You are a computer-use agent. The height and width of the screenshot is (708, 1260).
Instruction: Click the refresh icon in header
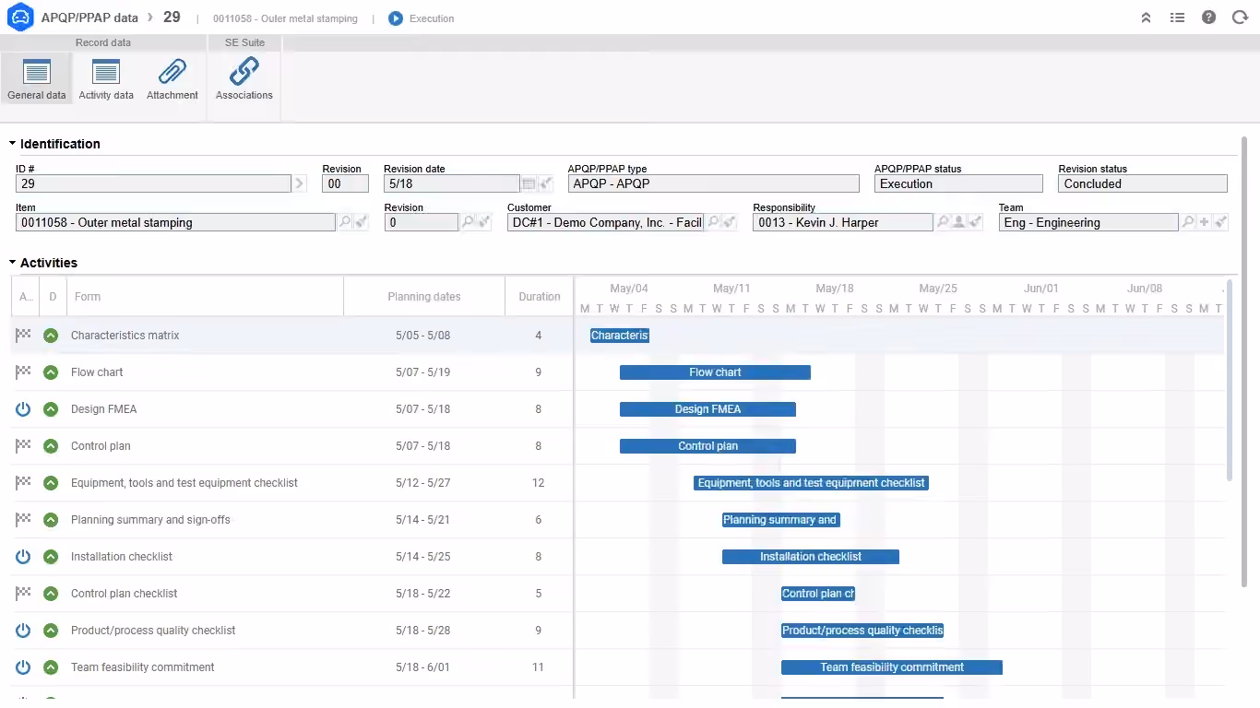[1240, 18]
